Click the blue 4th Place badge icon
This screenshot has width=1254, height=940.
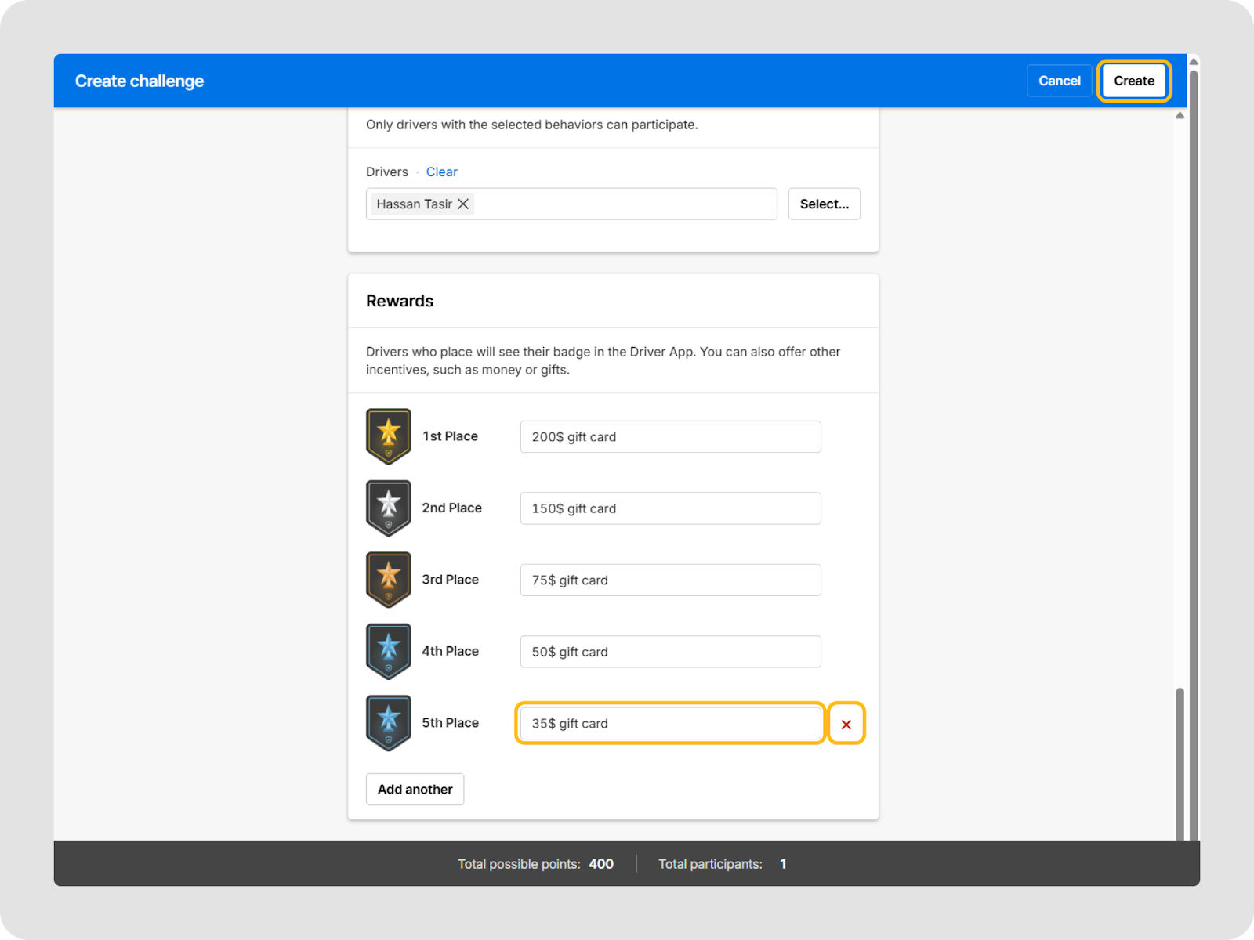click(388, 651)
